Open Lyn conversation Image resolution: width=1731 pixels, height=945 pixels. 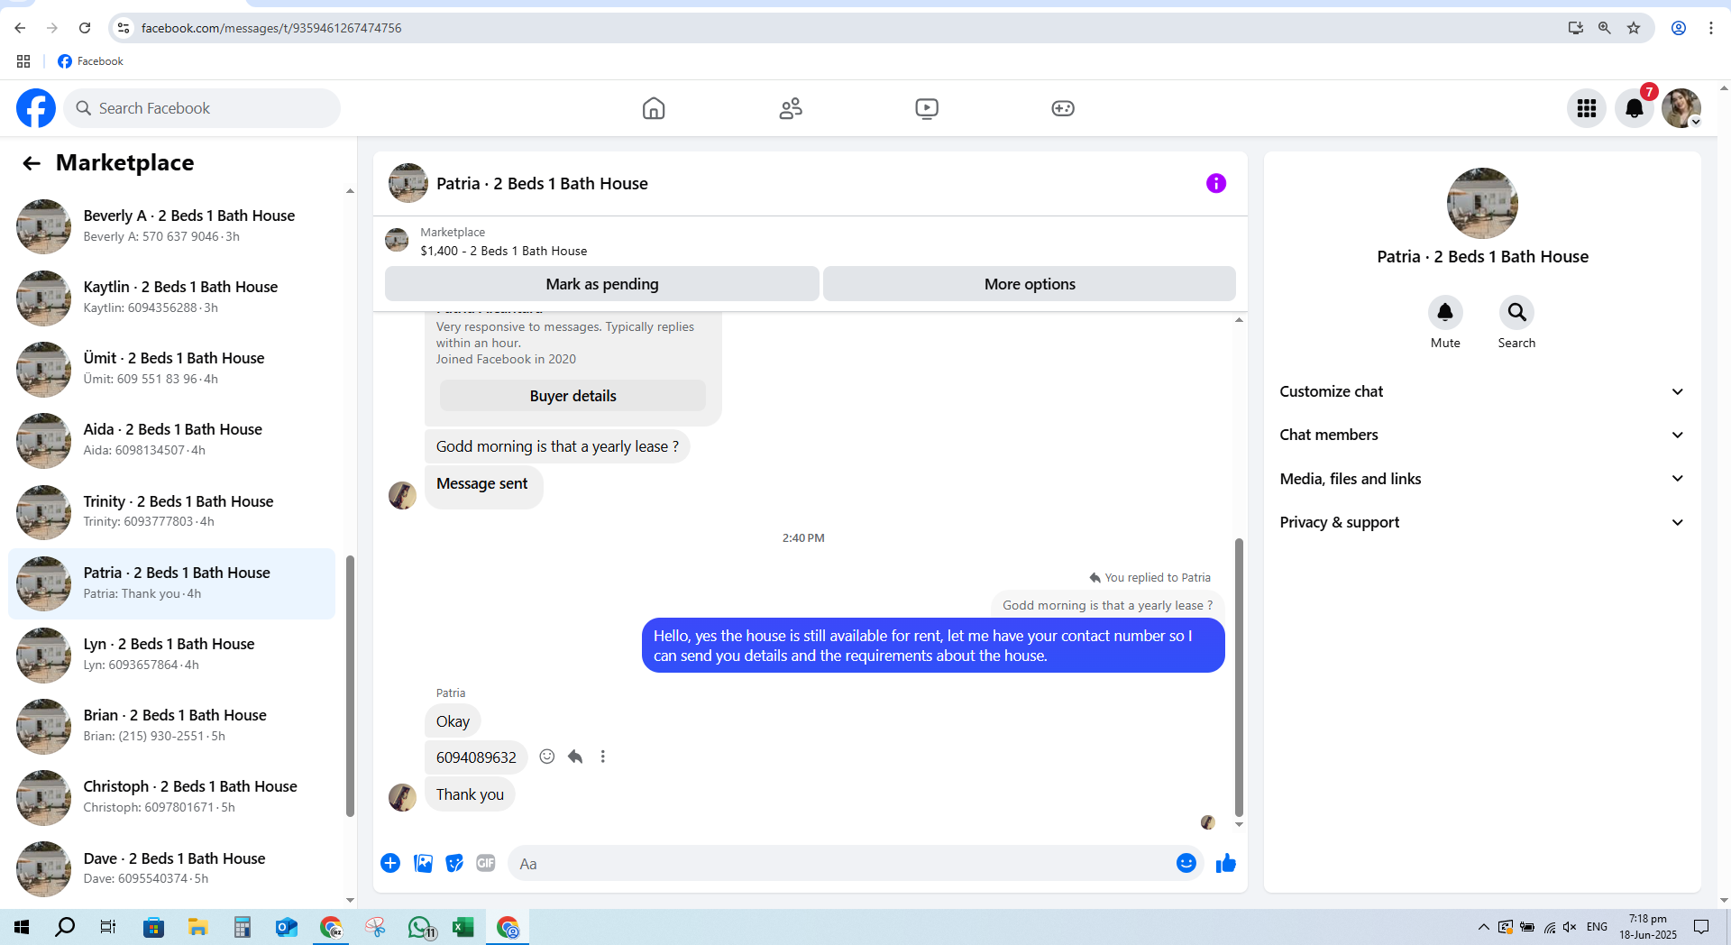[x=171, y=655]
